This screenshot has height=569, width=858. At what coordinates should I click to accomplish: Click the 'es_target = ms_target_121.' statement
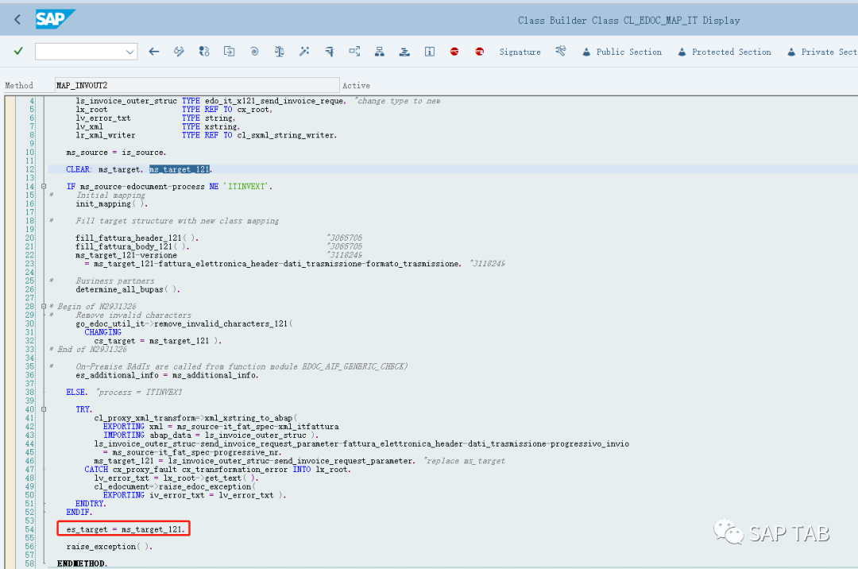(126, 529)
